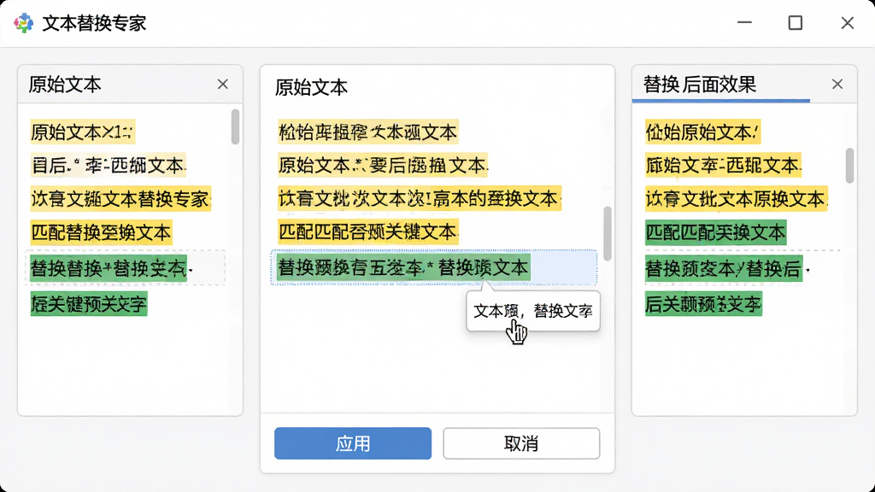Select the line ending with 原换文本

736,199
